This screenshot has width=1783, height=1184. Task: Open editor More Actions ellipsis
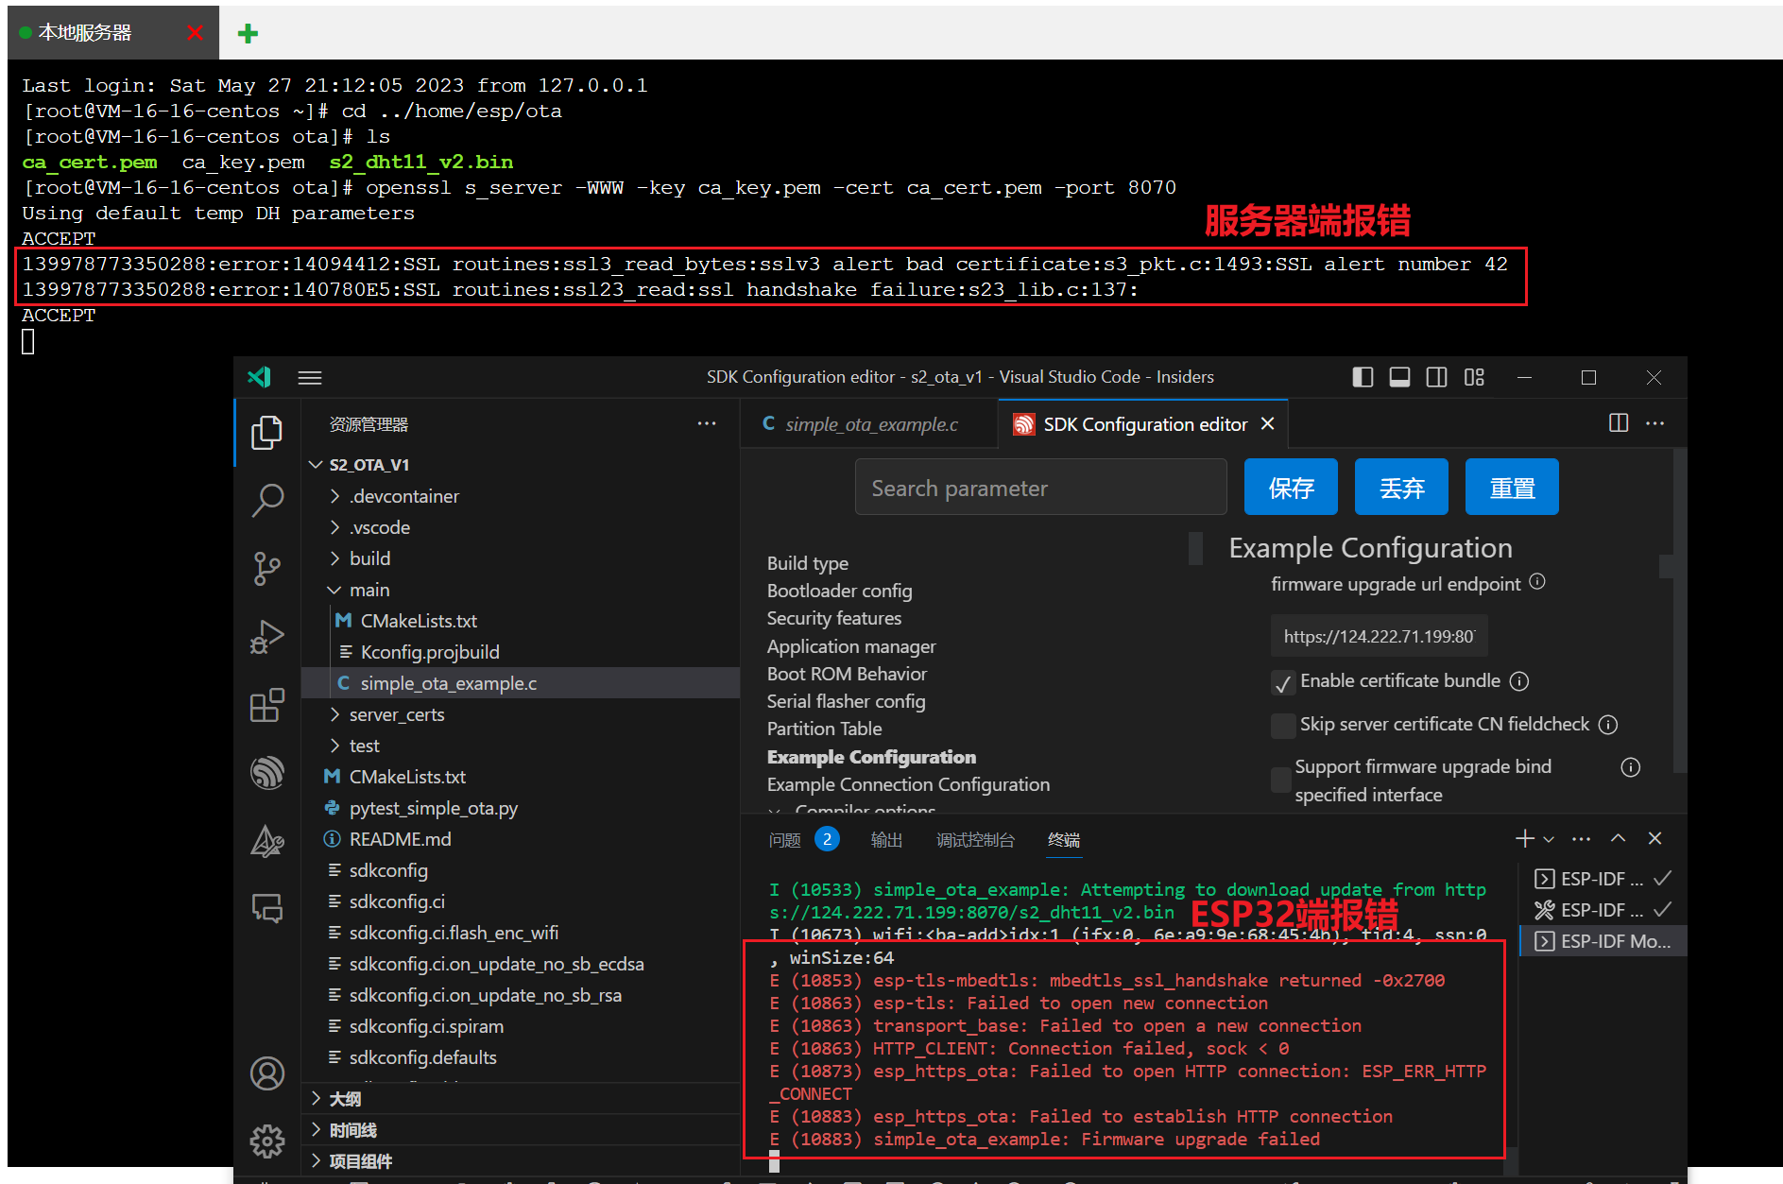click(x=1654, y=422)
